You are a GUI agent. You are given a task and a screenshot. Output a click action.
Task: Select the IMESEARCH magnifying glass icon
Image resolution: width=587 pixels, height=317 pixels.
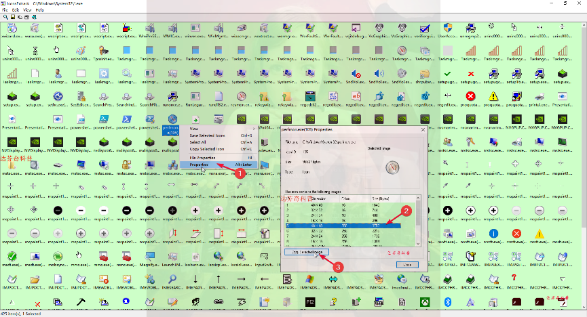click(172, 279)
